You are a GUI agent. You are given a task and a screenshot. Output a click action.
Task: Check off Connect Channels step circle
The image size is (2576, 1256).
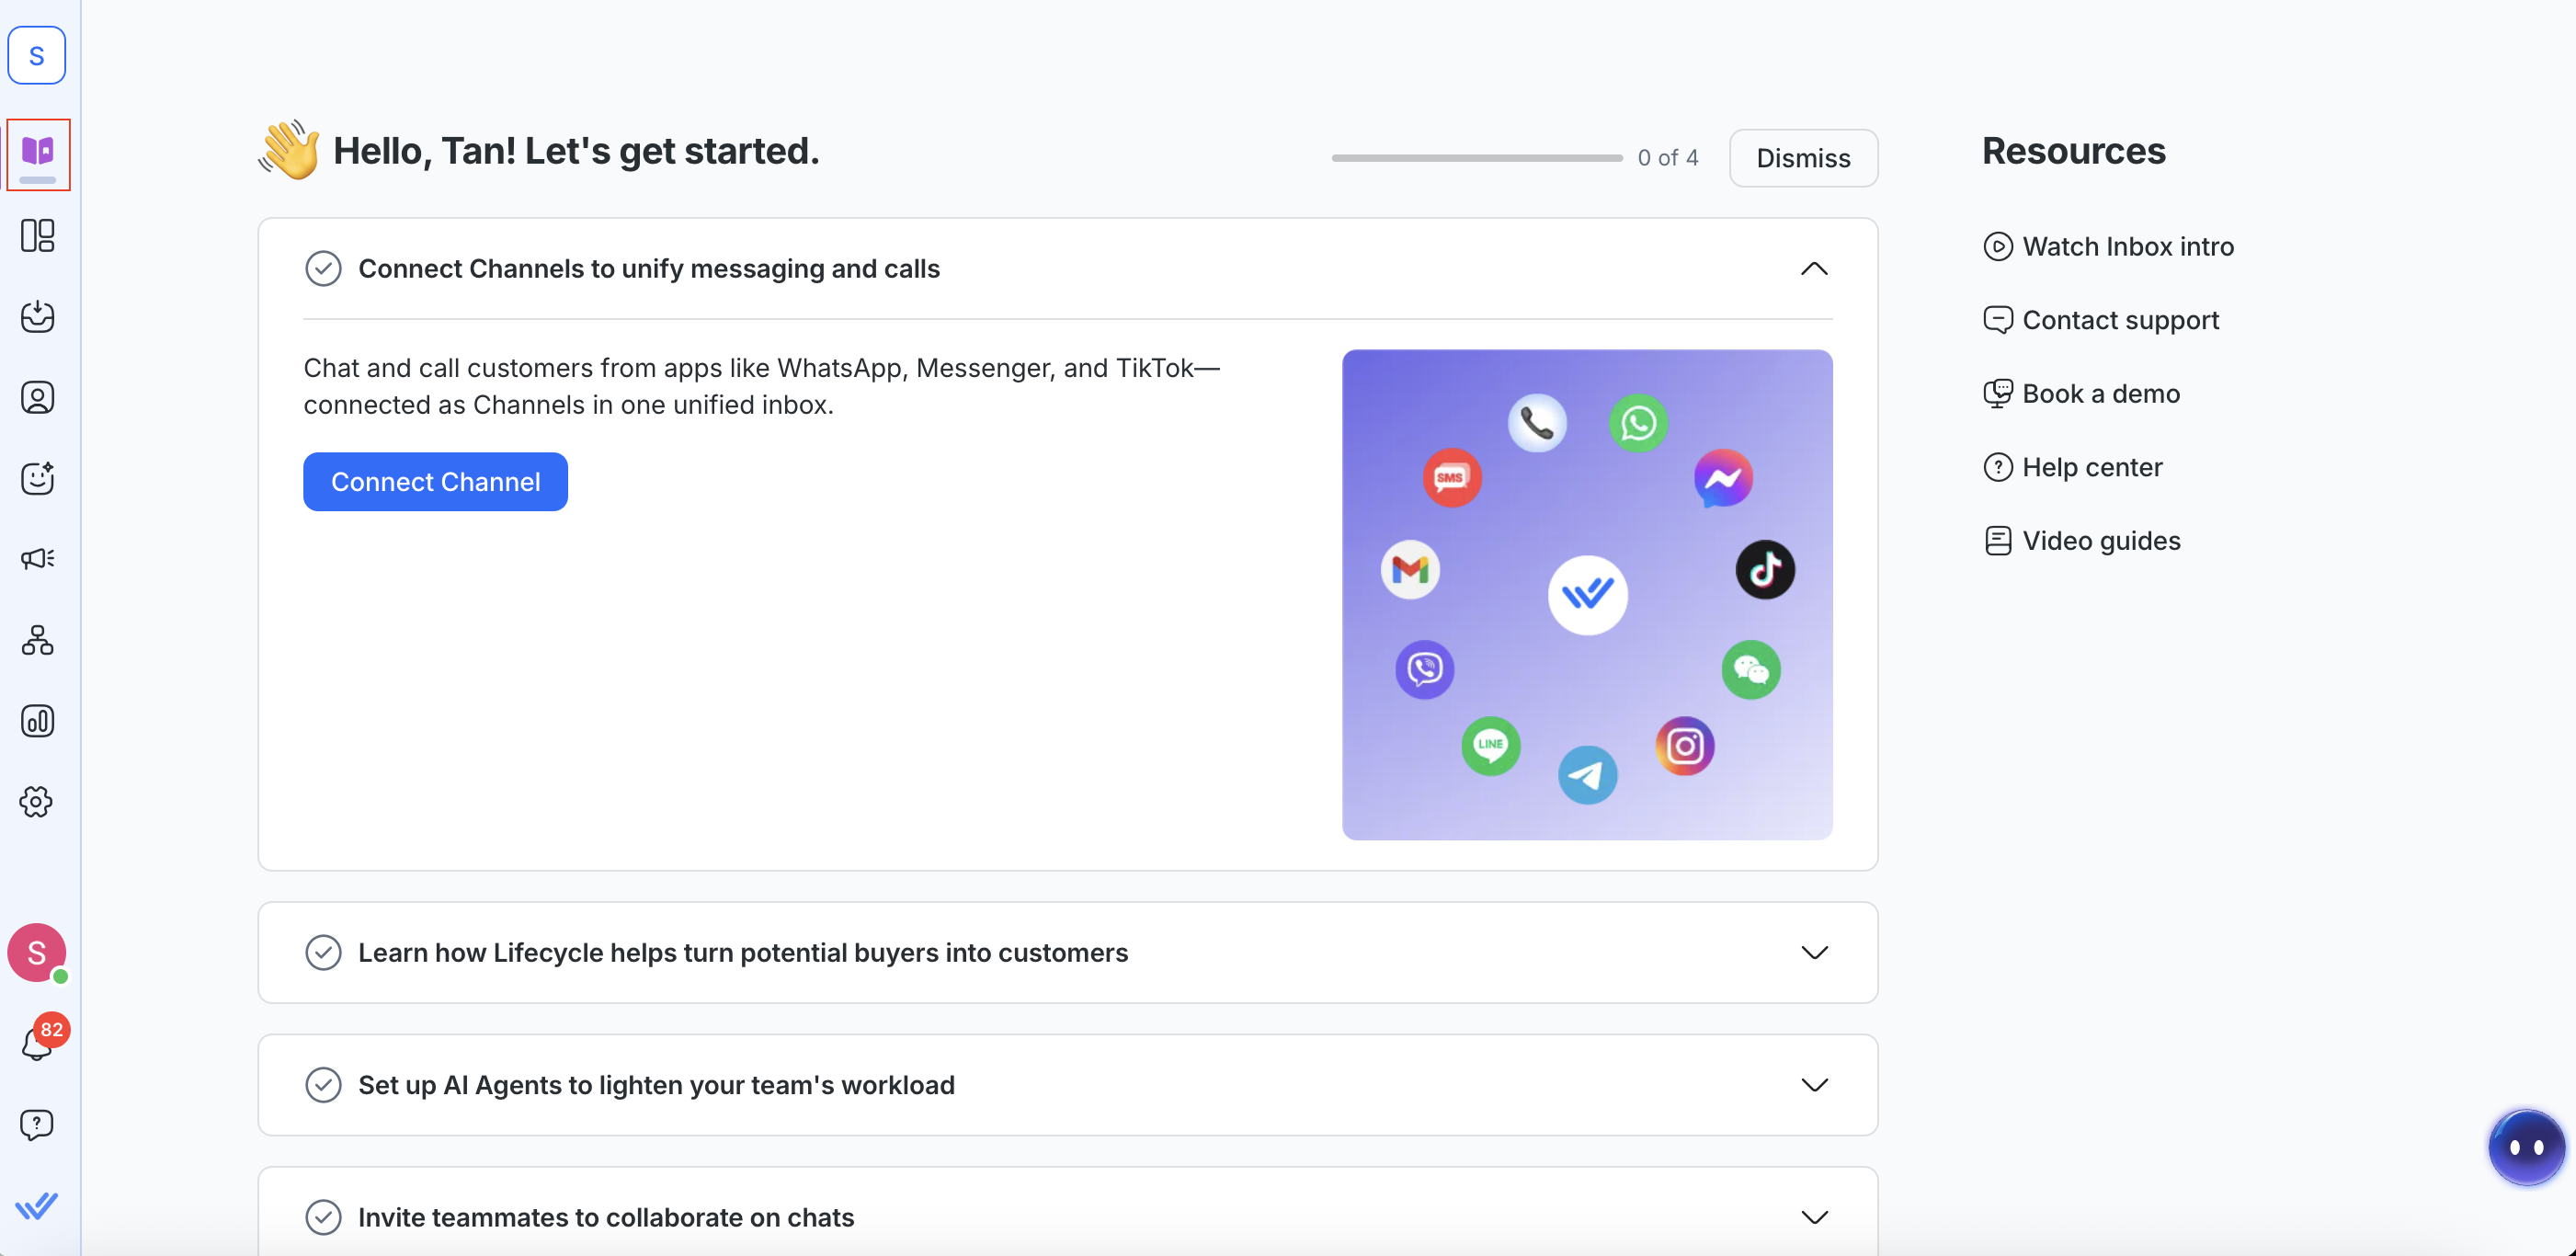point(323,269)
